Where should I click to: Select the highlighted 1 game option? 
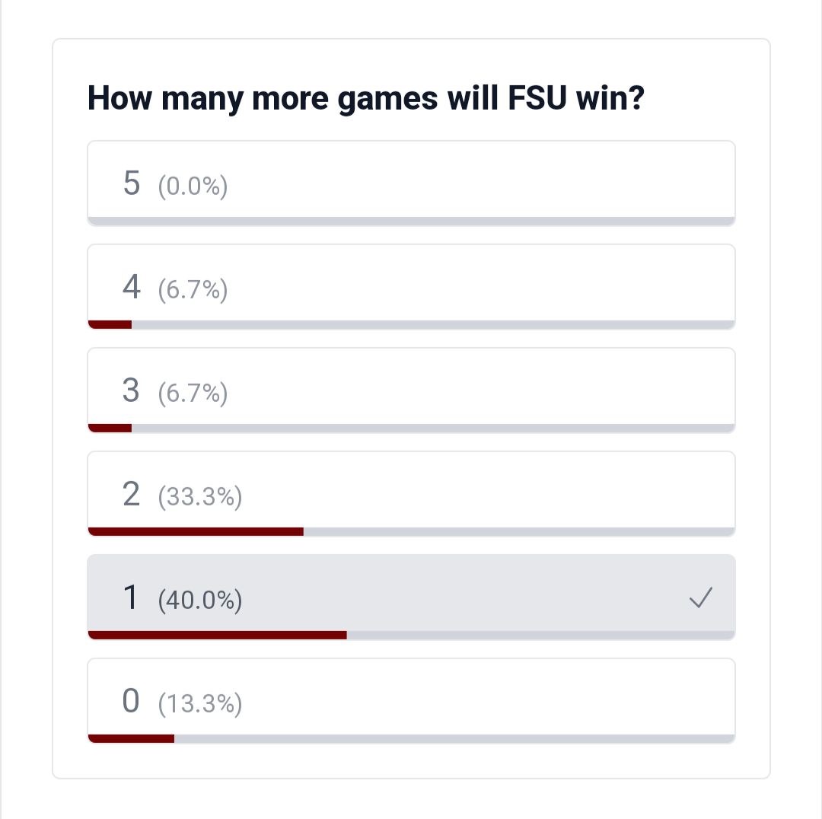pyautogui.click(x=412, y=598)
